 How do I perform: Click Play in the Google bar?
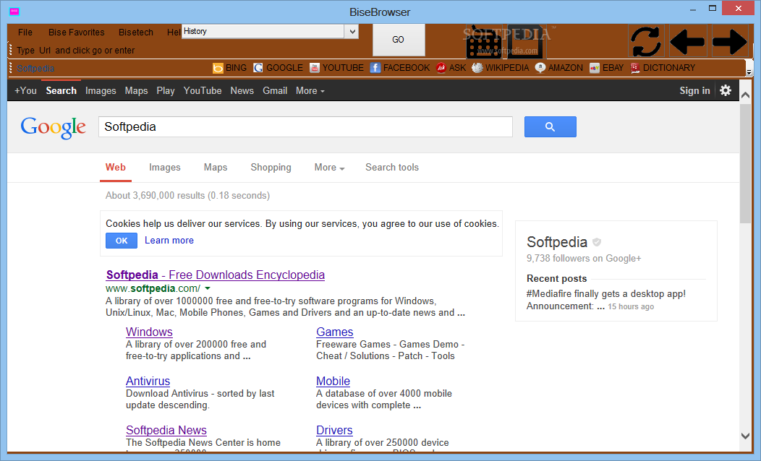(x=165, y=90)
